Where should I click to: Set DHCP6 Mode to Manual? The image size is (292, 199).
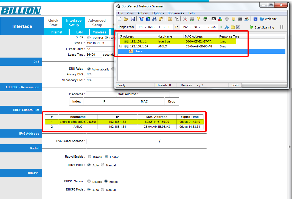(x=103, y=189)
